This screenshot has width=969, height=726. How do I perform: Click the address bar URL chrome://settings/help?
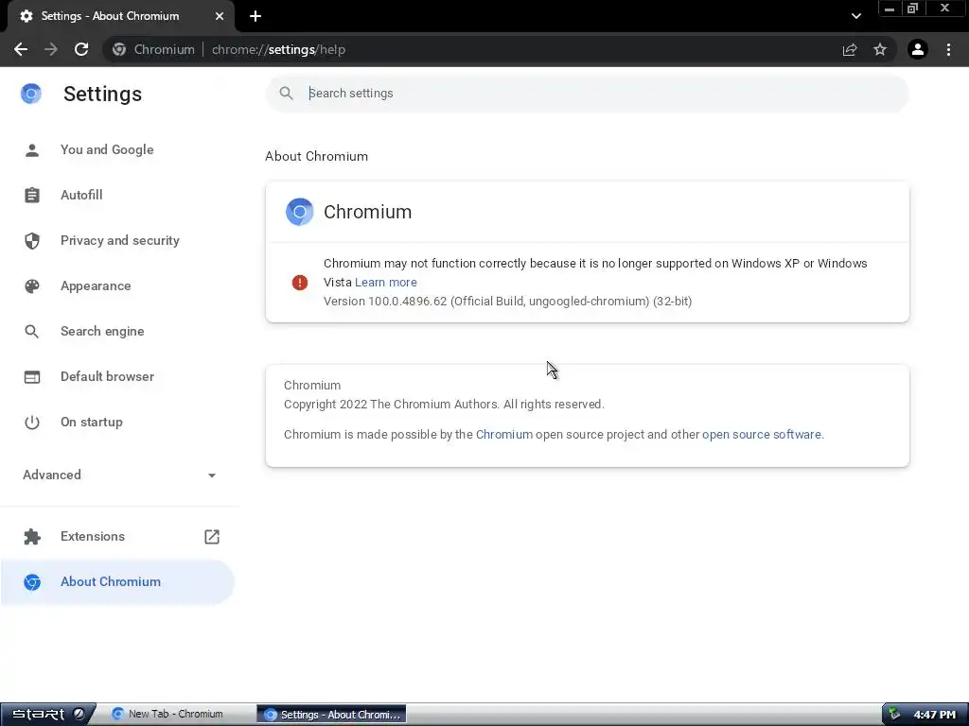pos(279,49)
